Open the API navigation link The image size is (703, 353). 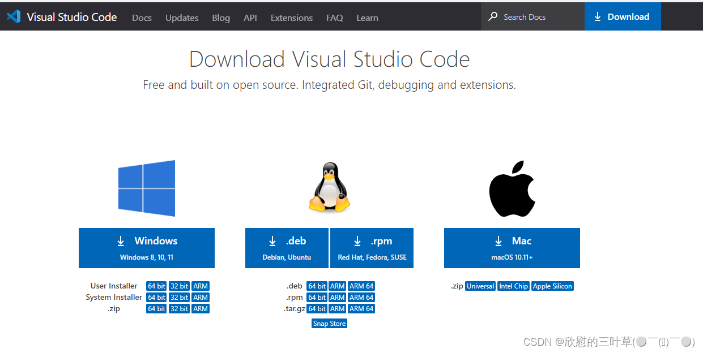point(250,18)
